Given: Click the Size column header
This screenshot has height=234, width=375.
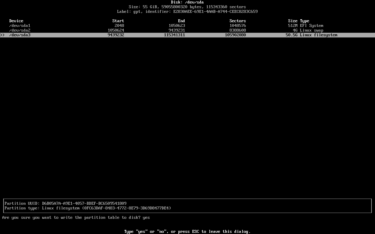Looking at the screenshot, I should point(293,21).
